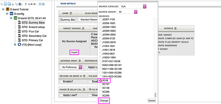Click the Change button
221x104 pixels.
click(104, 101)
